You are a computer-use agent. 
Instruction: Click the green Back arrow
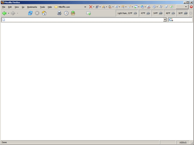point(4,13)
